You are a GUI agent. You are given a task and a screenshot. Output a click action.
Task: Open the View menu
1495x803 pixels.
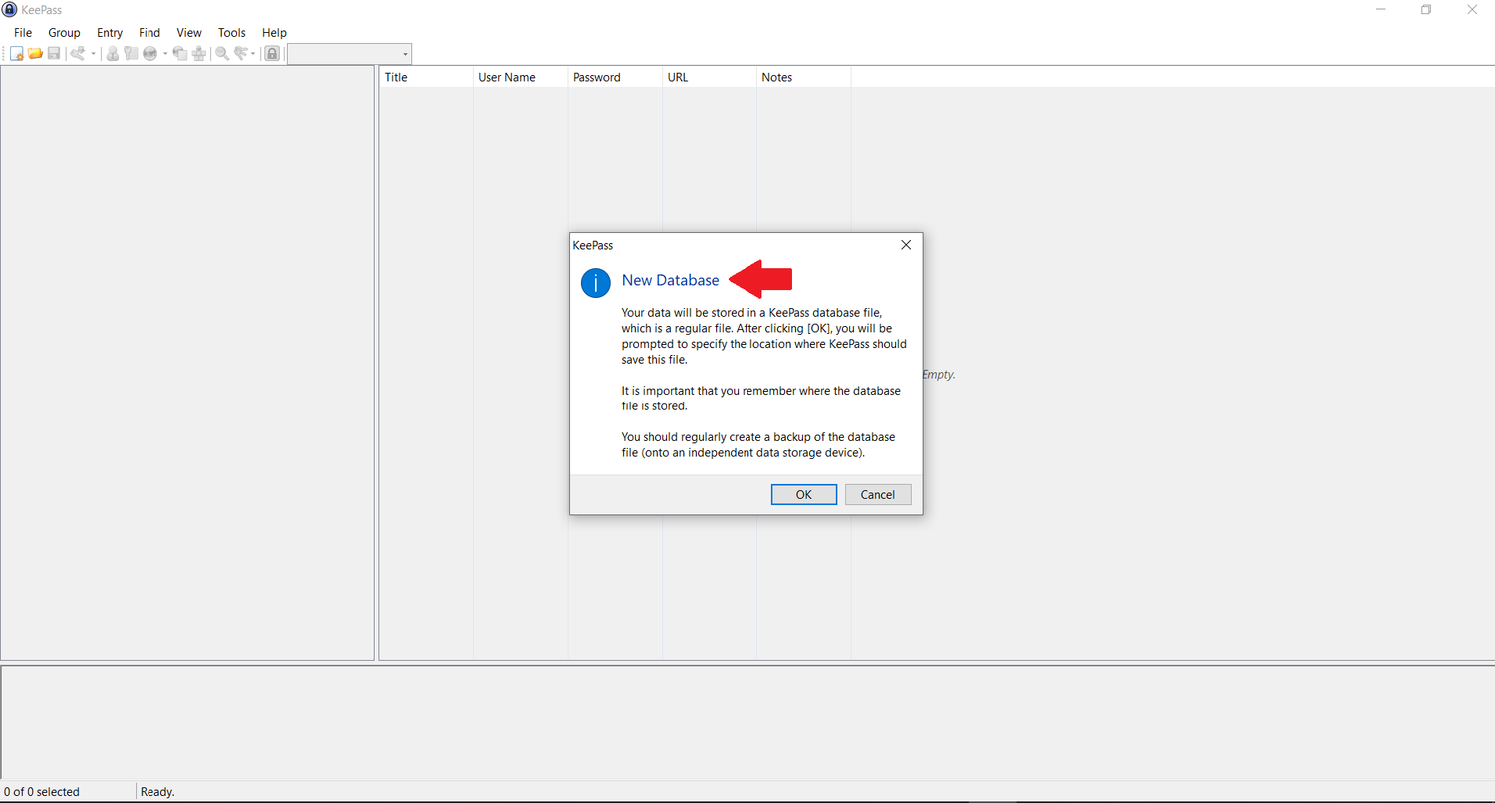point(189,33)
